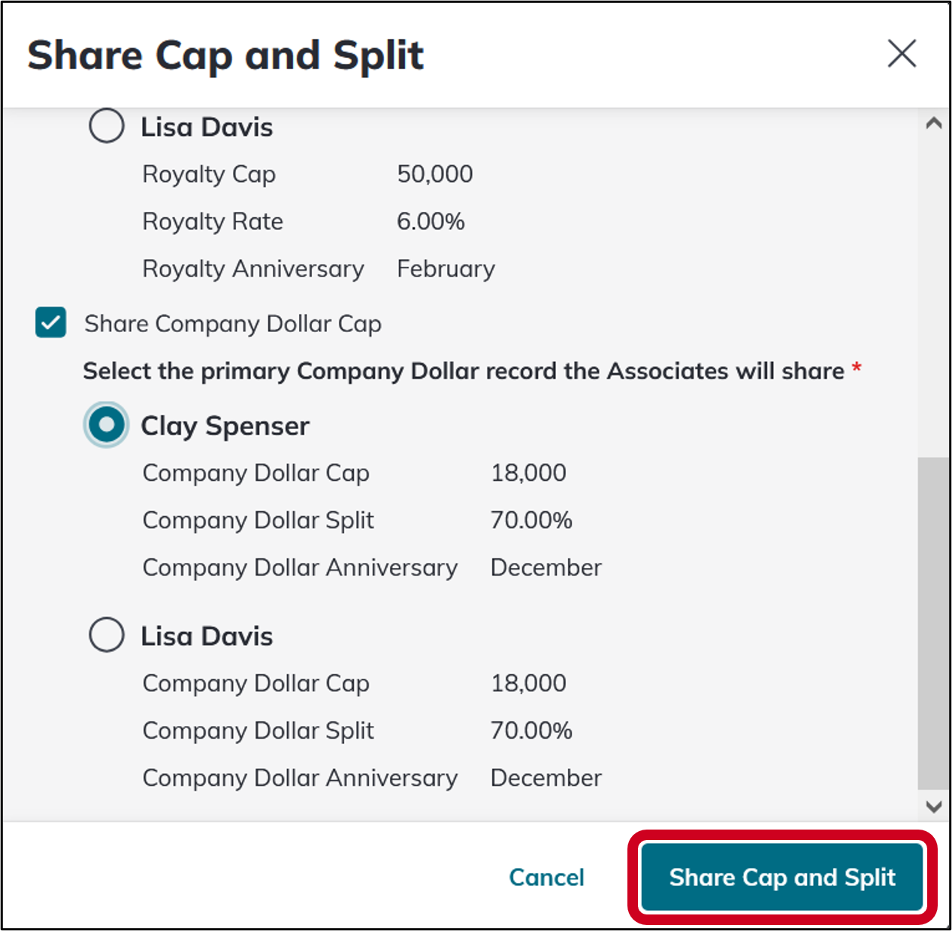Click the Royalty Cap value 50,000

pos(434,174)
